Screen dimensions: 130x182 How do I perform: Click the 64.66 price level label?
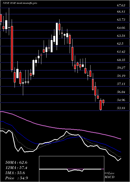click(121, 28)
